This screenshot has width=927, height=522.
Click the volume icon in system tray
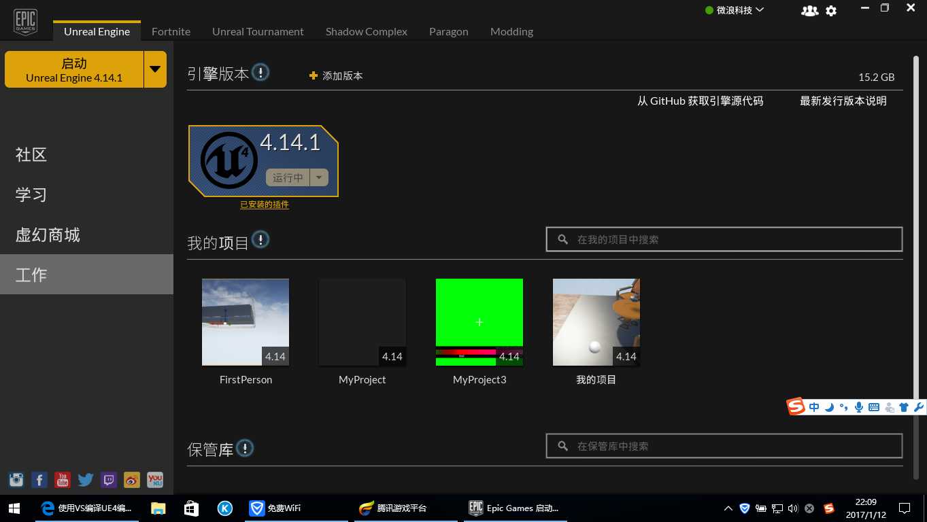793,508
